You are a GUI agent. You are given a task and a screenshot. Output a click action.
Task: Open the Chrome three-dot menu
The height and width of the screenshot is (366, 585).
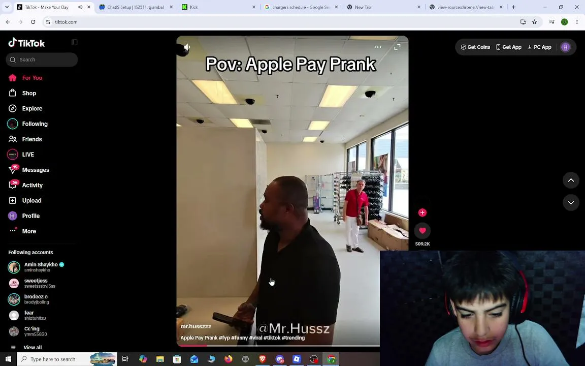577,22
